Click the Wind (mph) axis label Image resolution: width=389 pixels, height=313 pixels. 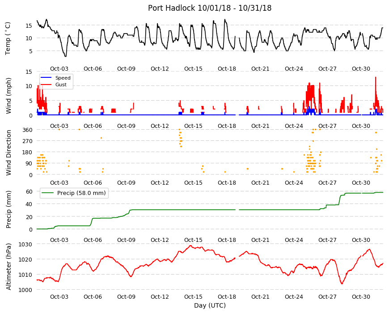pos(8,96)
